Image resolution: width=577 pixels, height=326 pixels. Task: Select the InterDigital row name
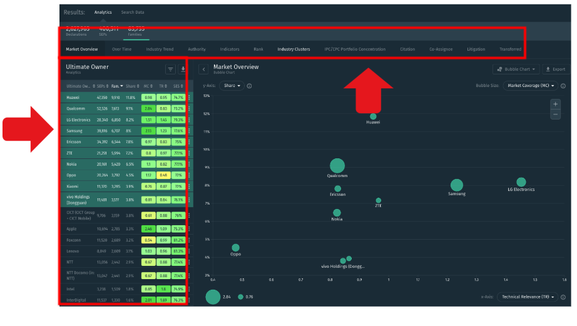(76, 300)
